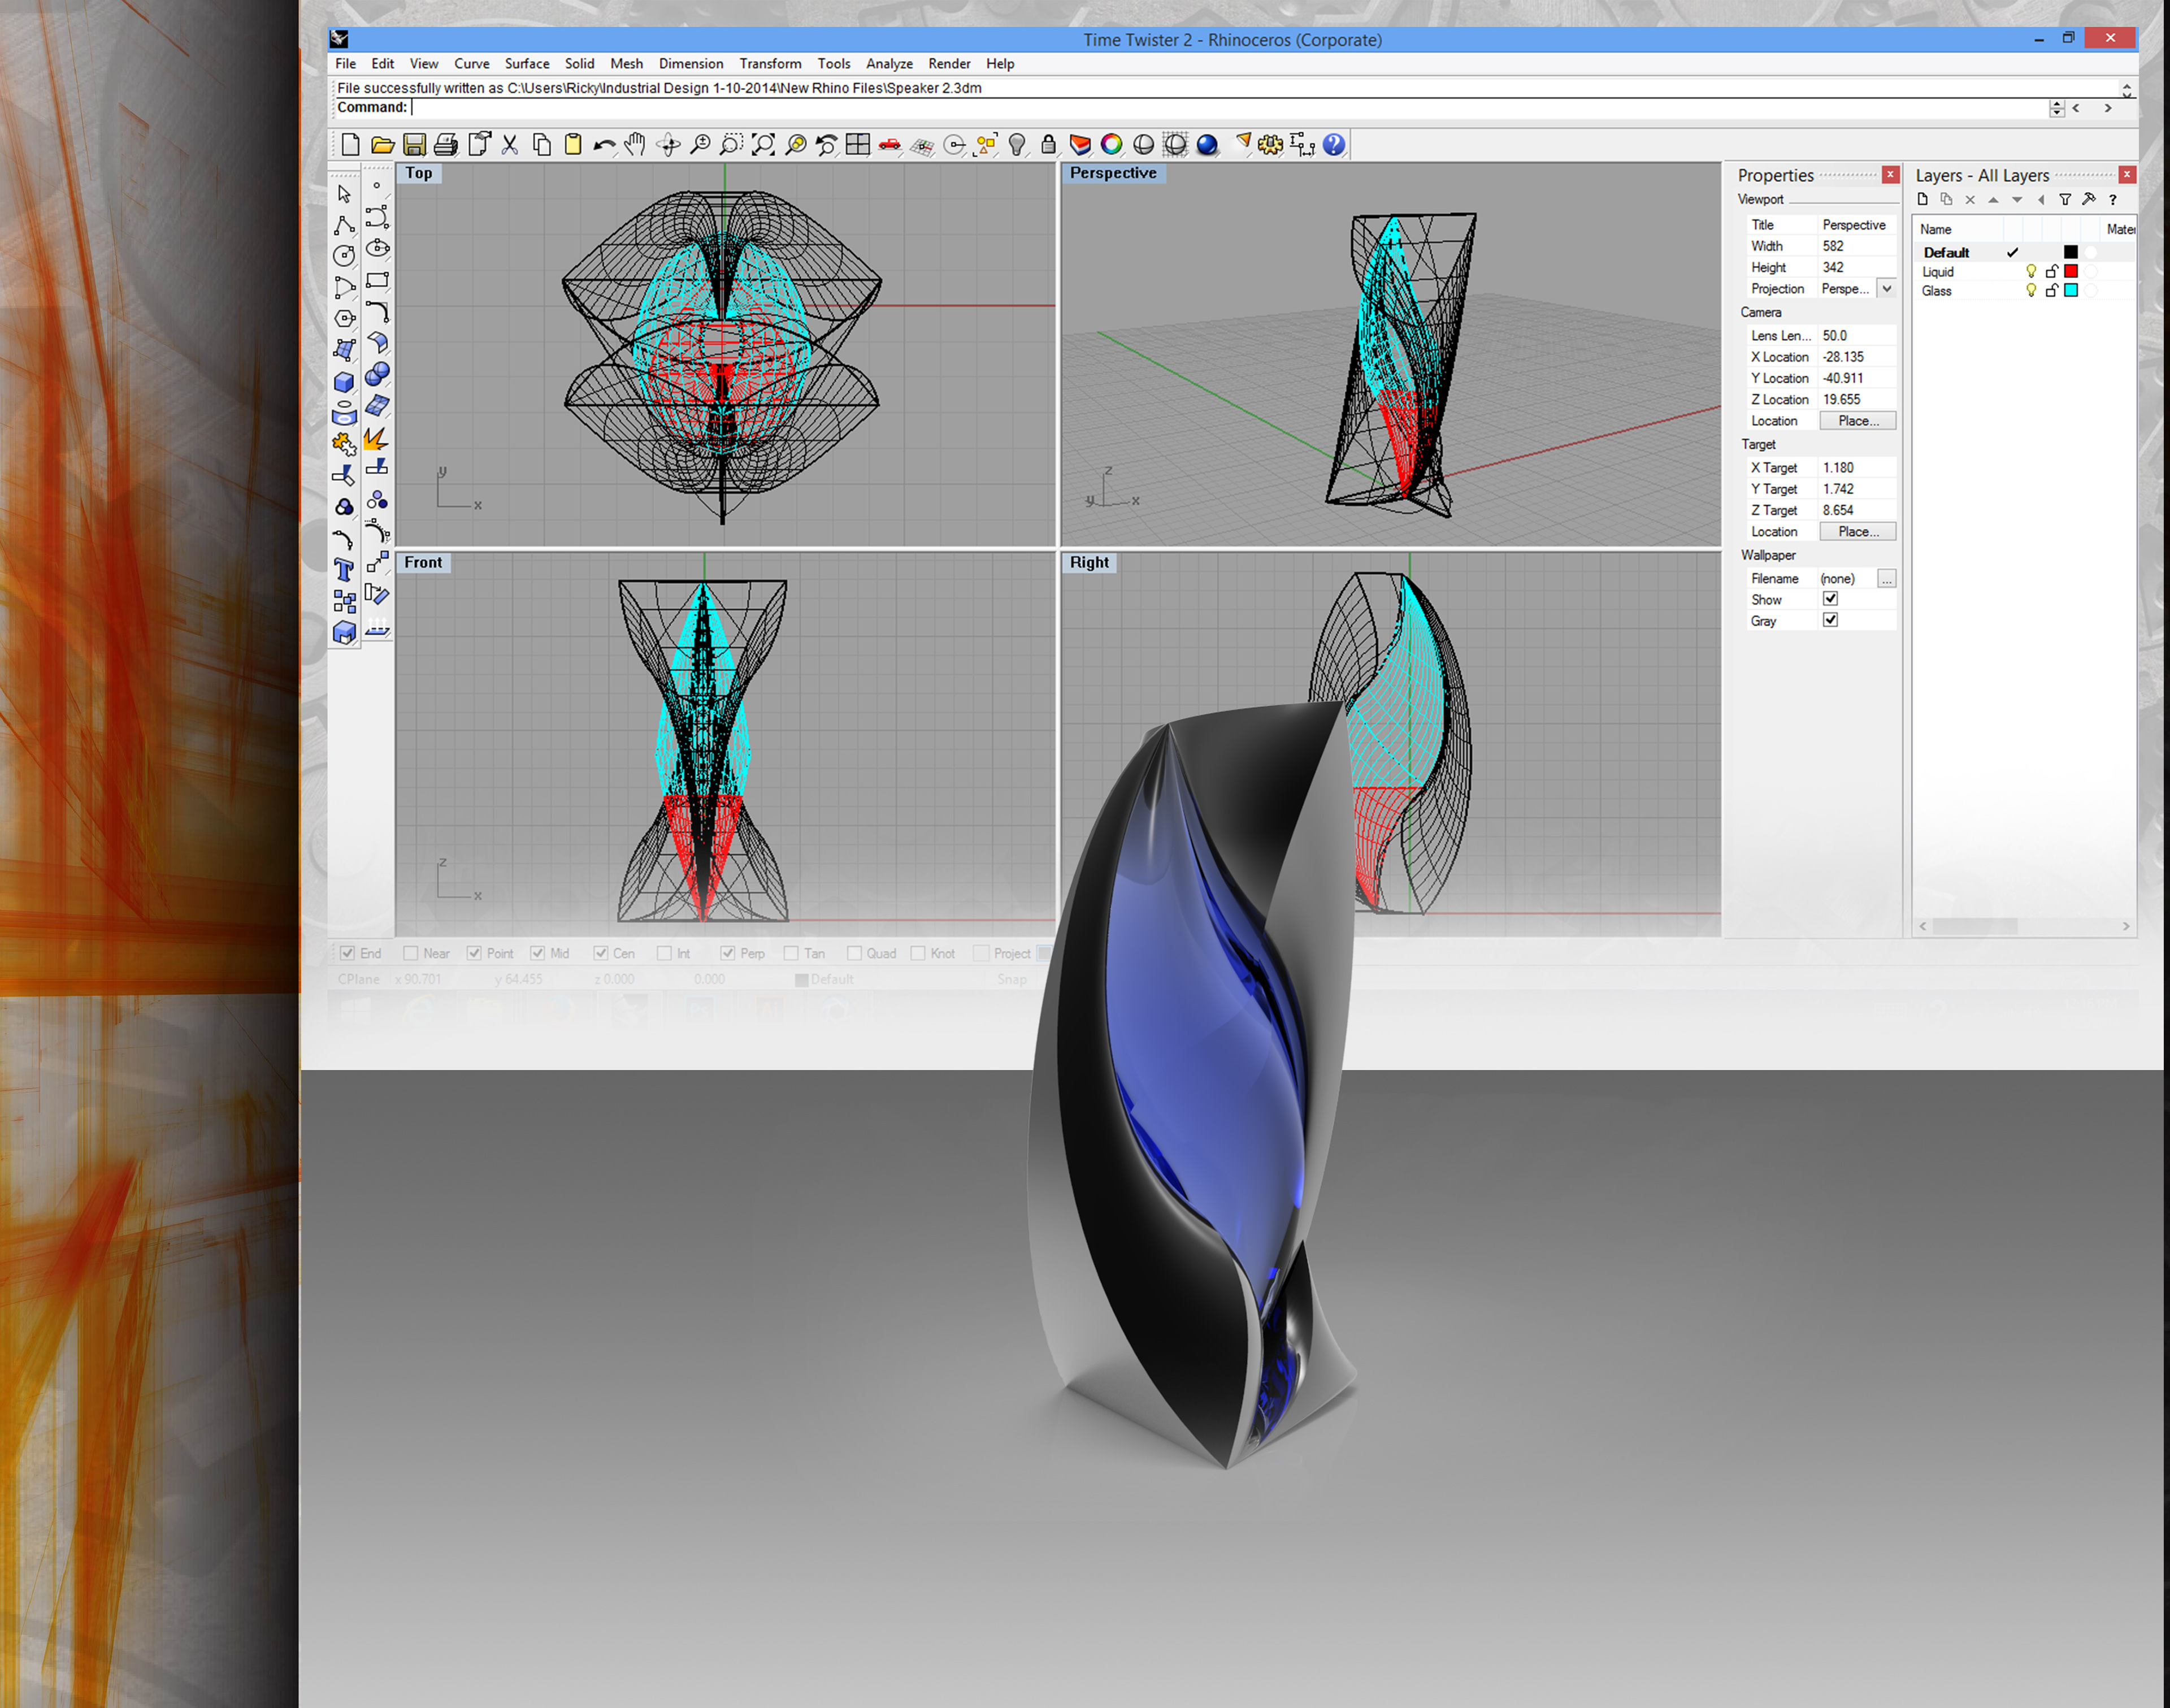2170x1708 pixels.
Task: Close the Properties panel
Action: (1890, 175)
